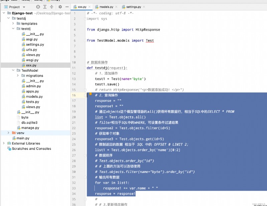Switch to the settings.py editor tab
Viewport: 267px width, 206px height.
click(133, 7)
